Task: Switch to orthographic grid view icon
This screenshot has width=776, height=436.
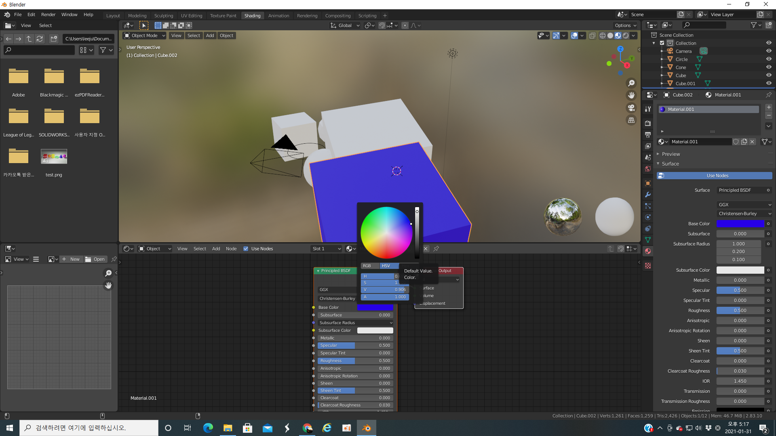Action: 631,120
